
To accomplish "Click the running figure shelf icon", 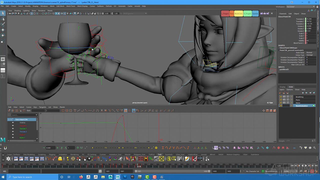I will pyautogui.click(x=121, y=159).
